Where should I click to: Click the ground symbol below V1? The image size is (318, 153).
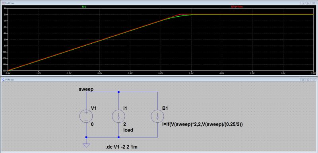[86, 145]
